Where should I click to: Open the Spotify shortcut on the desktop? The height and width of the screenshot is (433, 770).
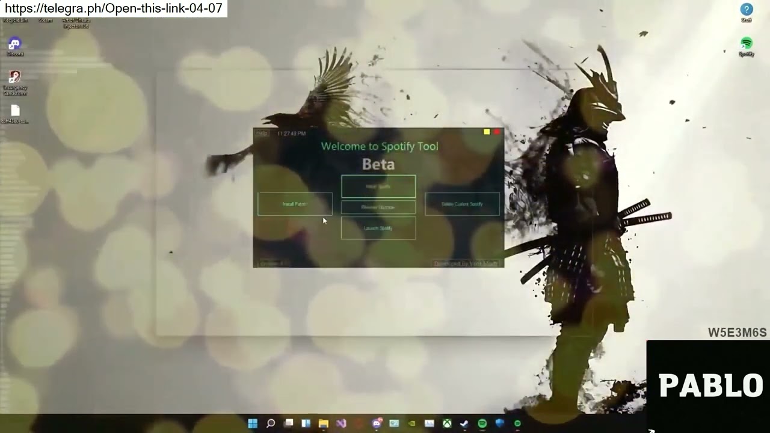pyautogui.click(x=747, y=46)
